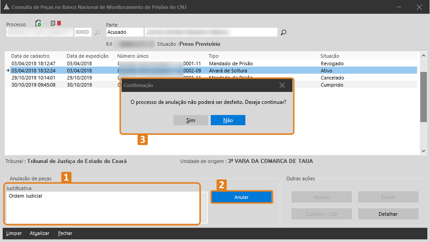The image size is (430, 242).
Task: Expand the small arrow beside the Processo document icon
Action: (45, 24)
